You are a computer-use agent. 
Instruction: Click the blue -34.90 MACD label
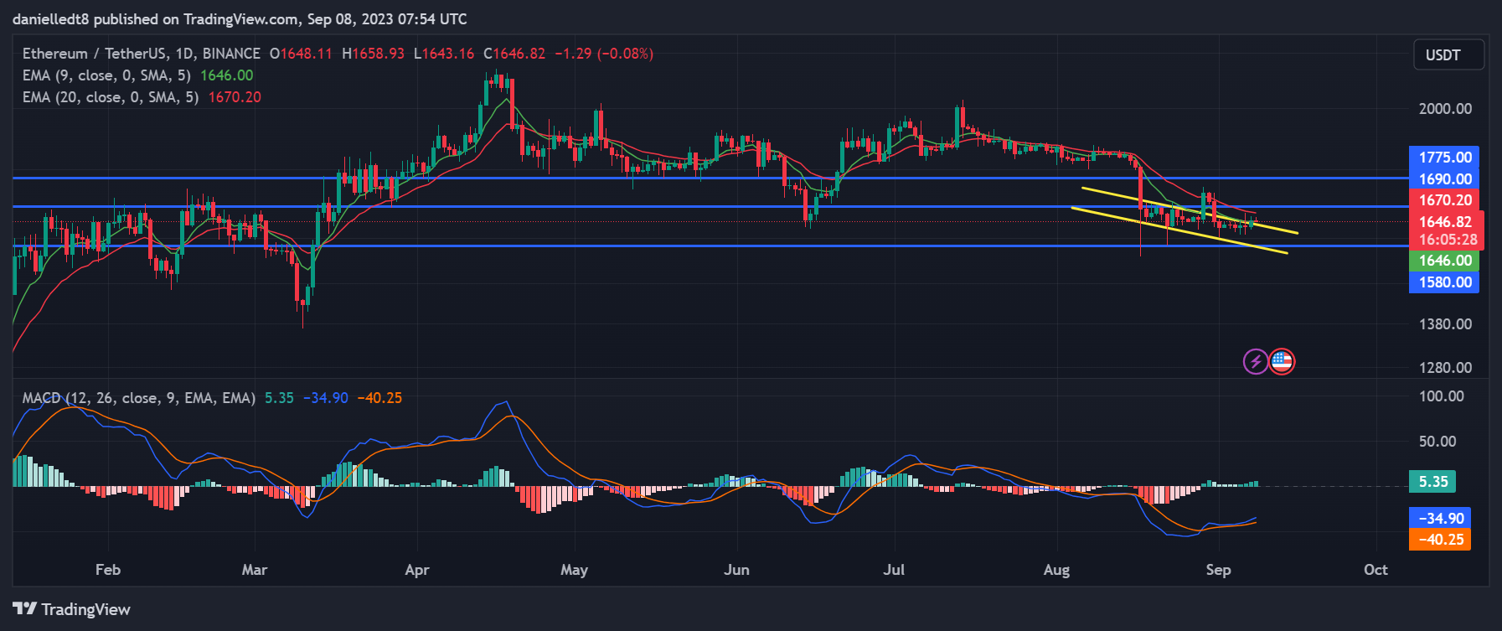point(1440,519)
